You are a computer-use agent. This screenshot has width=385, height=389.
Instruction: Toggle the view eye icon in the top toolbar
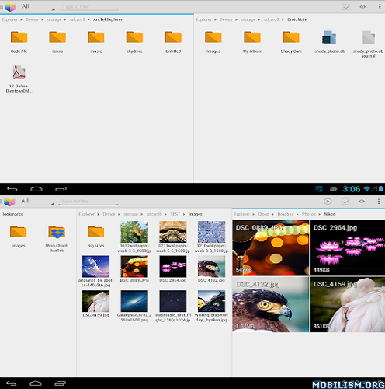point(362,7)
